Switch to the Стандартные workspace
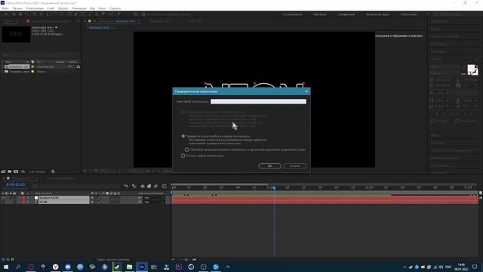 (x=346, y=14)
